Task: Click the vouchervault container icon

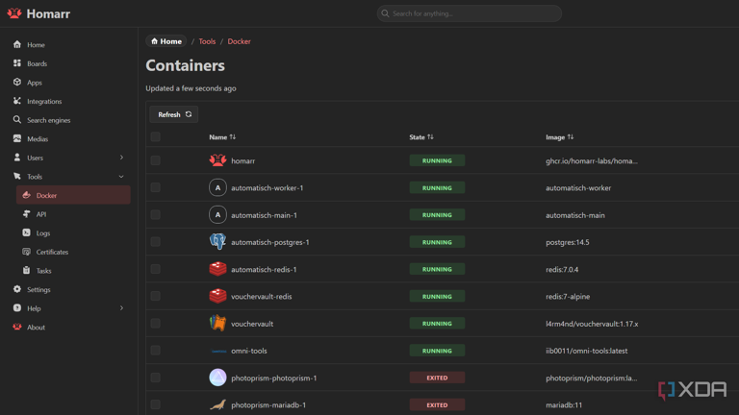Action: pos(217,323)
